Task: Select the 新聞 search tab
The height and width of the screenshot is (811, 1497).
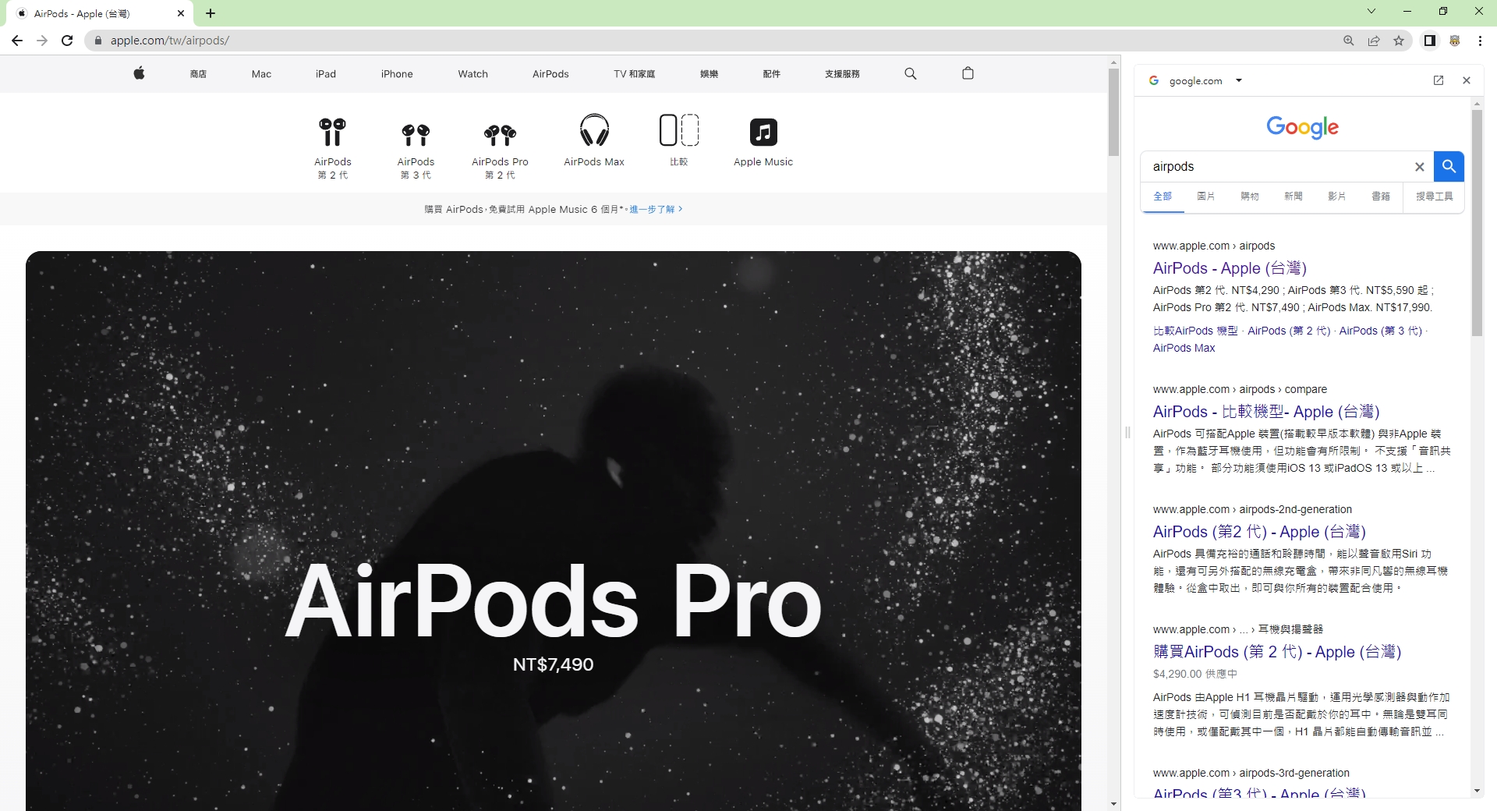Action: 1294,197
